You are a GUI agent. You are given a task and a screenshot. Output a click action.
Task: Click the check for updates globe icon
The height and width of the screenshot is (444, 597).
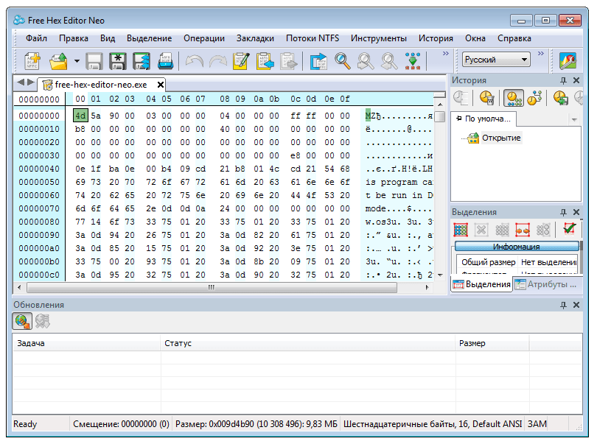tap(23, 321)
